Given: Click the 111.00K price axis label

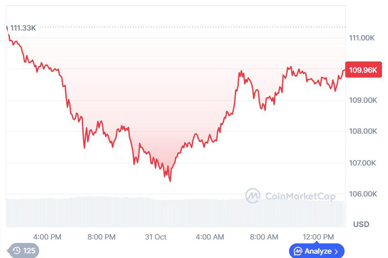Looking at the screenshot, I should pos(362,38).
